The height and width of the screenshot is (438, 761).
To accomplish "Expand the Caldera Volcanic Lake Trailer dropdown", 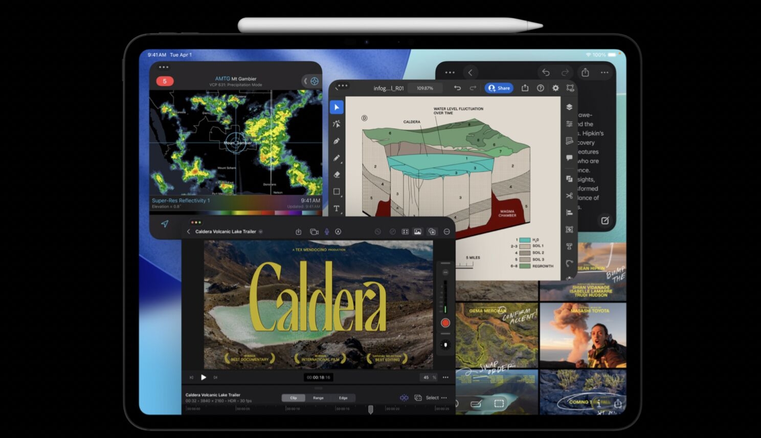I will [260, 232].
